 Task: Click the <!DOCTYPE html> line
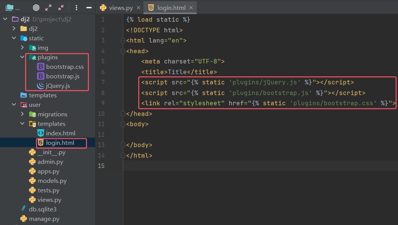coord(154,30)
